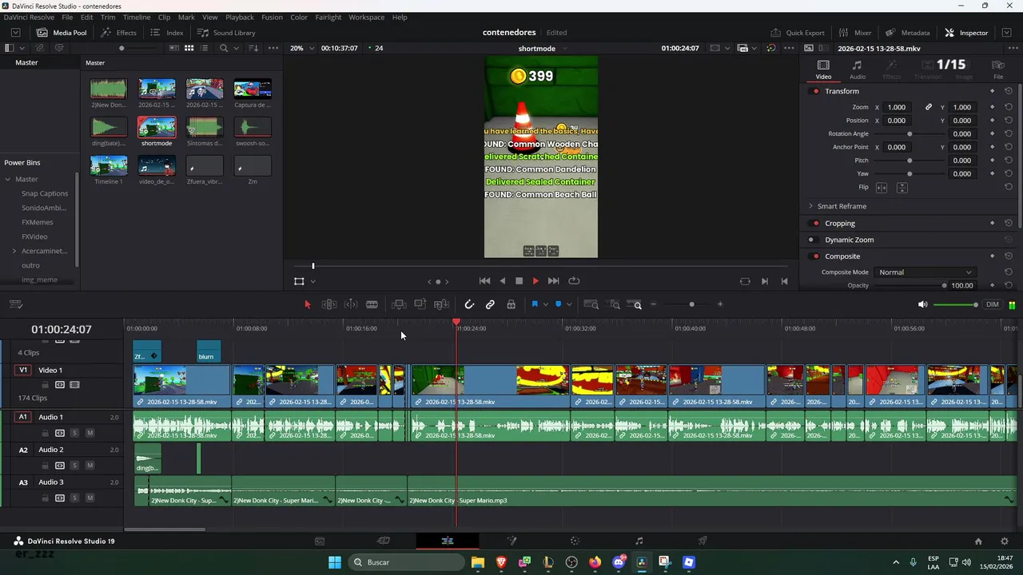Disable Video 1 track filmstrip icon

(74, 385)
